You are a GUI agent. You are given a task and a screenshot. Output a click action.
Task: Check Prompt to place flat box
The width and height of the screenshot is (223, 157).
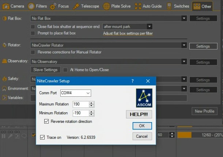click(x=33, y=33)
